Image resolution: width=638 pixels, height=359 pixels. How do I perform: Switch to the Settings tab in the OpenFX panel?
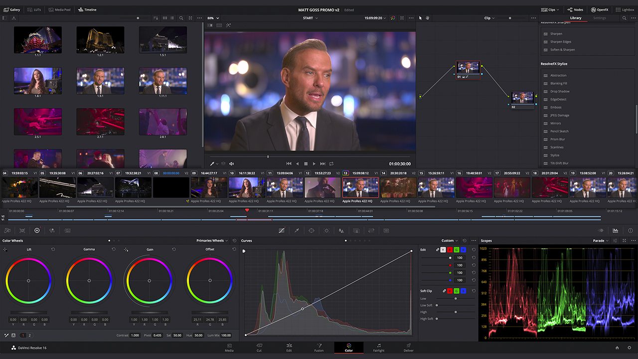click(x=599, y=17)
